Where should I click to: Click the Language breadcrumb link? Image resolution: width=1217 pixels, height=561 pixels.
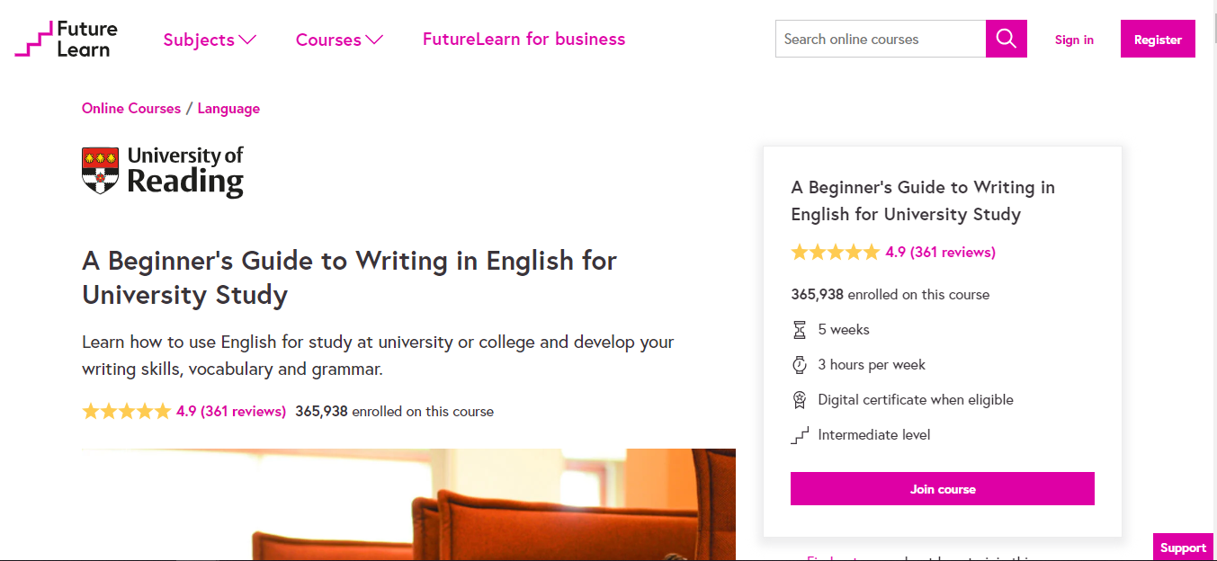coord(228,108)
